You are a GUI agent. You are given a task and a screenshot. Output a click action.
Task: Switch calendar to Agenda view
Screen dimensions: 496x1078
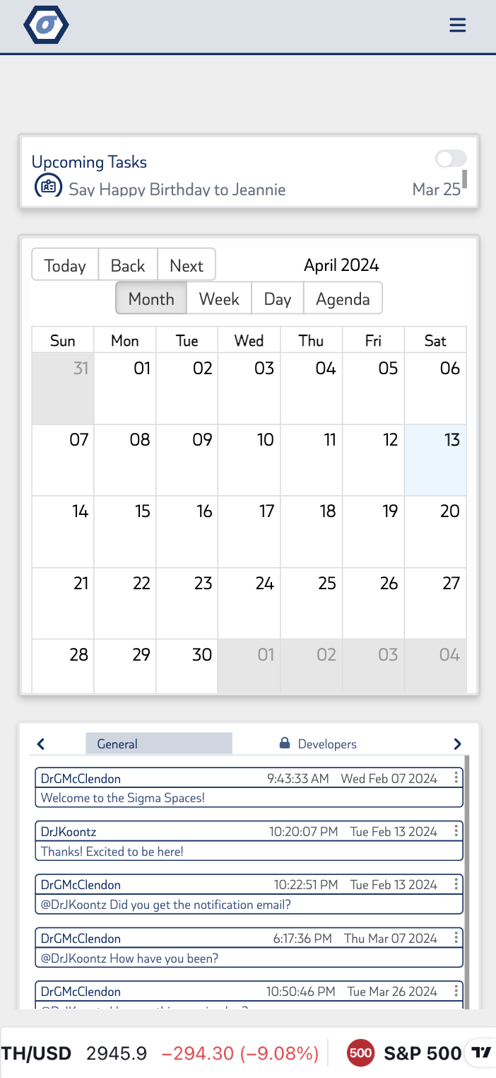coord(343,299)
